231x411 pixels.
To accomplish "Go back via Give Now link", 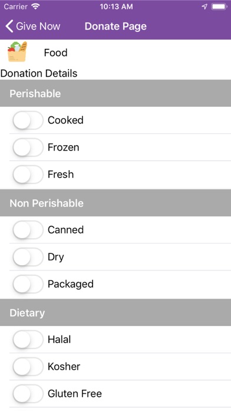I will 38,27.
